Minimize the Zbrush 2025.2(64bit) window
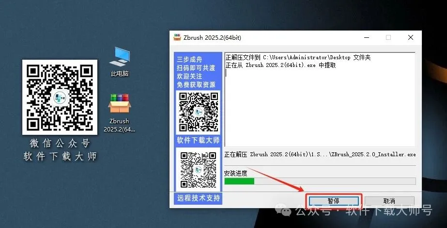The image size is (447, 228). pyautogui.click(x=367, y=37)
